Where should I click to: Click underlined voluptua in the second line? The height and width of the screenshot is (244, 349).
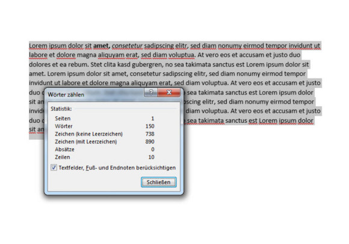181,55
